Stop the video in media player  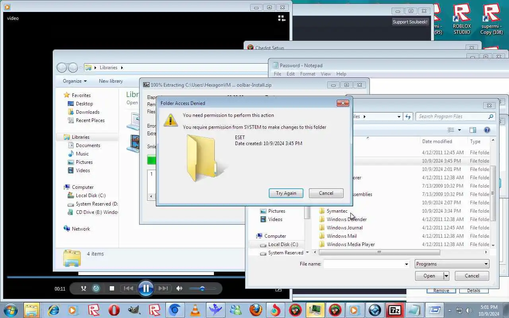tap(112, 289)
